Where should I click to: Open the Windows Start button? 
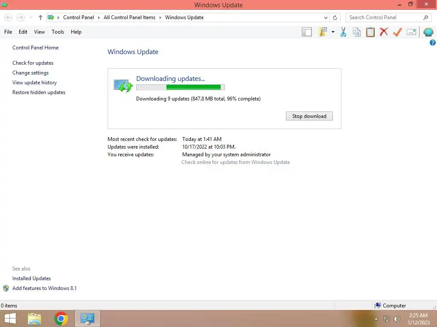click(10, 318)
